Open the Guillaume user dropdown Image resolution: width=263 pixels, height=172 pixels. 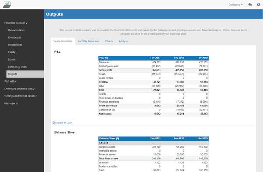tap(235, 5)
